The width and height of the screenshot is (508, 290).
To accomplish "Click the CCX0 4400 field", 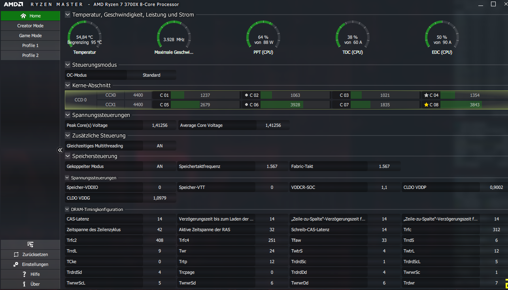I will (138, 95).
